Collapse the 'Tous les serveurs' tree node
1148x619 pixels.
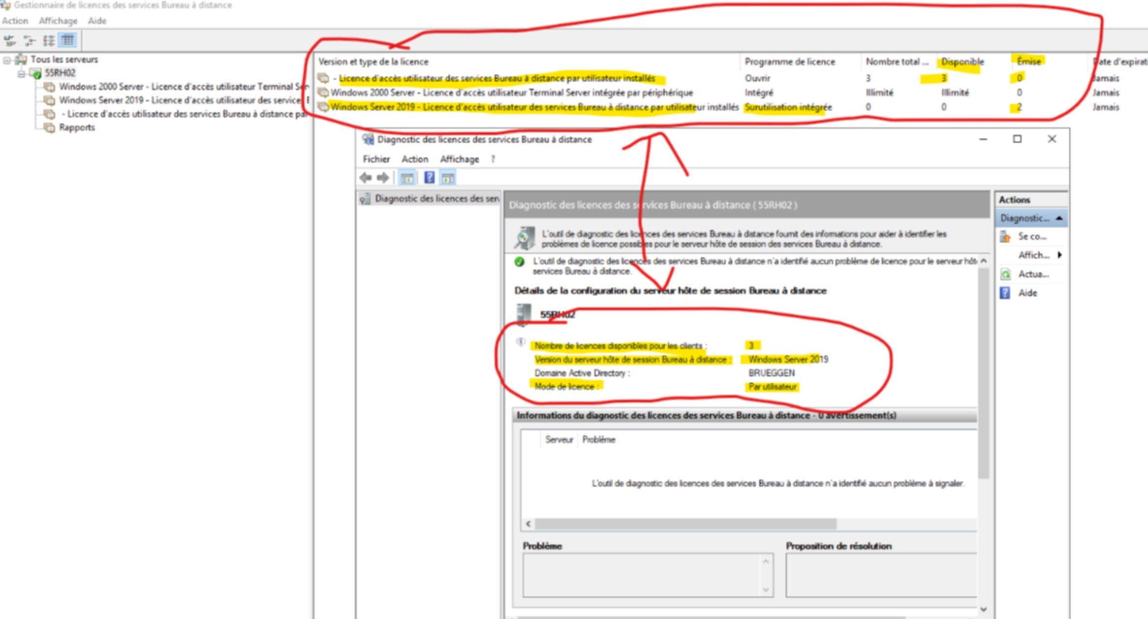[x=7, y=60]
